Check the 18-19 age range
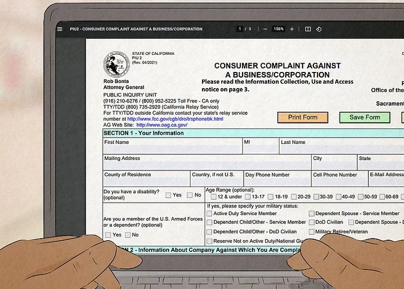 [x=271, y=197]
